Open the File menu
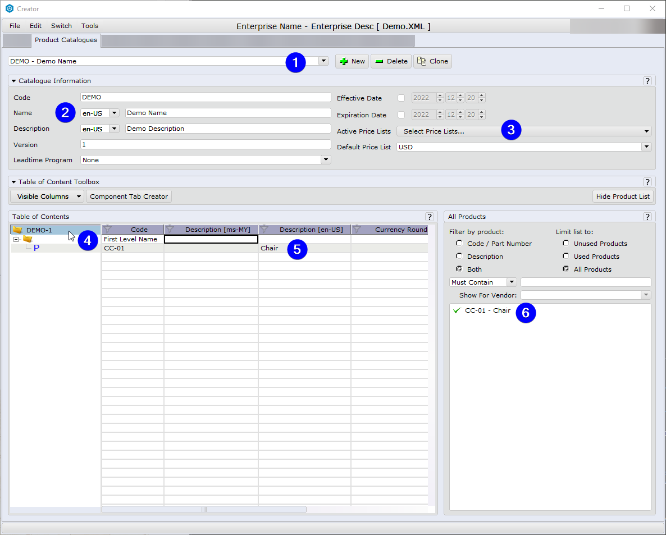Image resolution: width=666 pixels, height=535 pixels. (15, 26)
